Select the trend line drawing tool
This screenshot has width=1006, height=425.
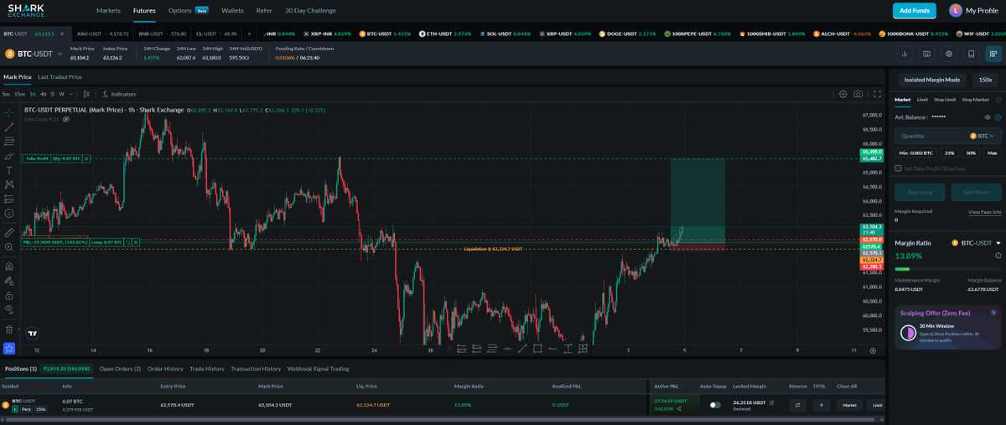[8, 127]
